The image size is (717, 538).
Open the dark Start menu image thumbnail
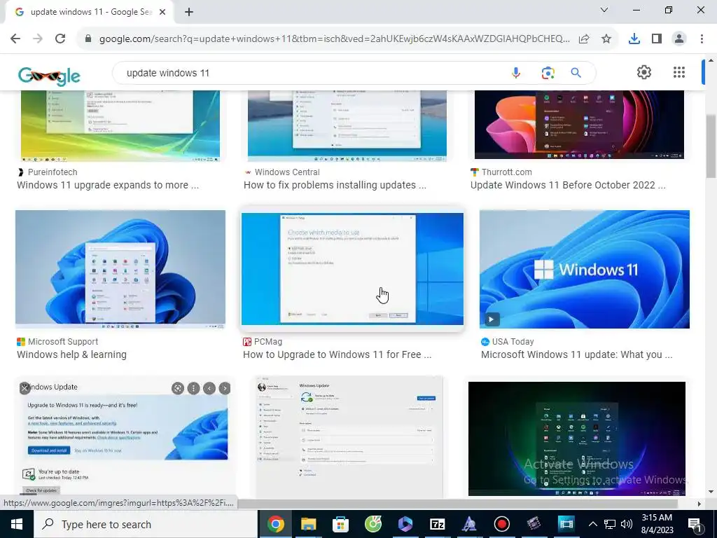pyautogui.click(x=577, y=439)
